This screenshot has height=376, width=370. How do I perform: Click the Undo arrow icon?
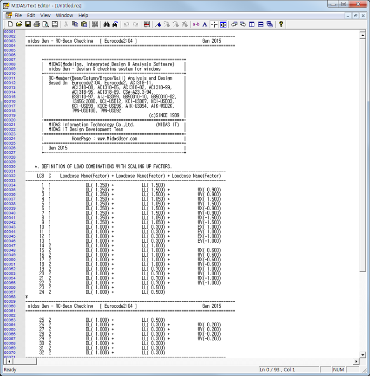(126, 24)
